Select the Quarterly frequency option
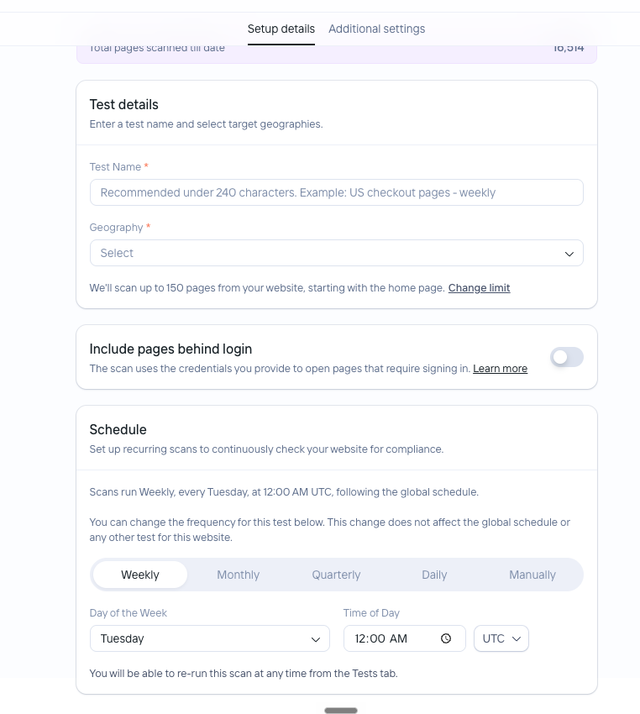Image resolution: width=640 pixels, height=714 pixels. (337, 575)
